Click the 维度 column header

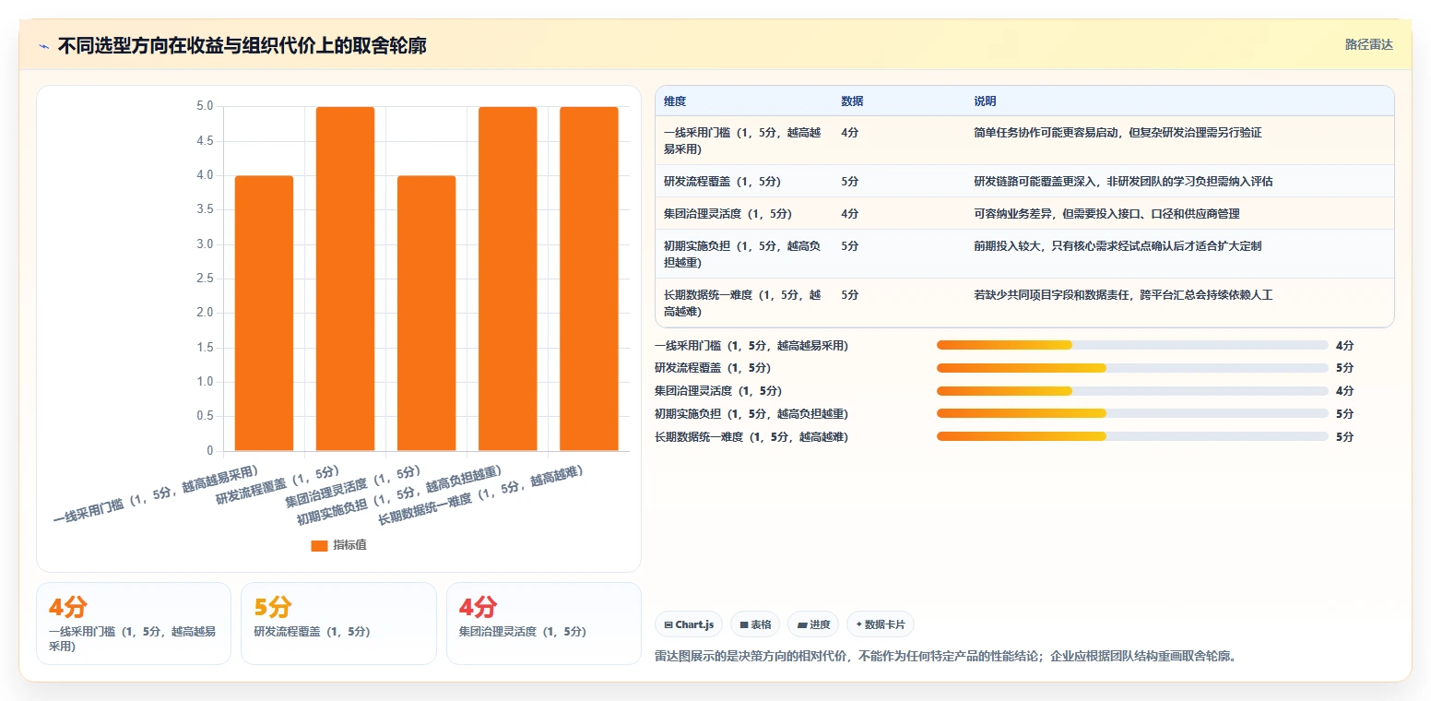pyautogui.click(x=675, y=101)
